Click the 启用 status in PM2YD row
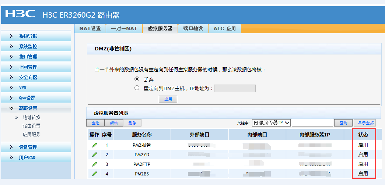The image size is (385, 185). click(363, 154)
